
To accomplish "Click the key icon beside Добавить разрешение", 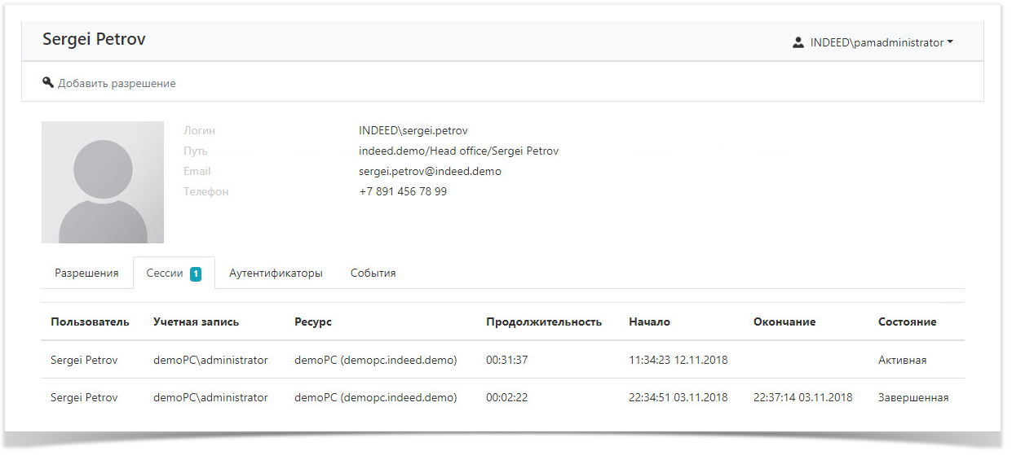I will [48, 83].
